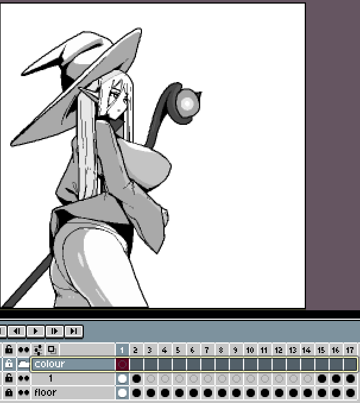Select frame 15 header
The image size is (360, 403).
point(322,350)
